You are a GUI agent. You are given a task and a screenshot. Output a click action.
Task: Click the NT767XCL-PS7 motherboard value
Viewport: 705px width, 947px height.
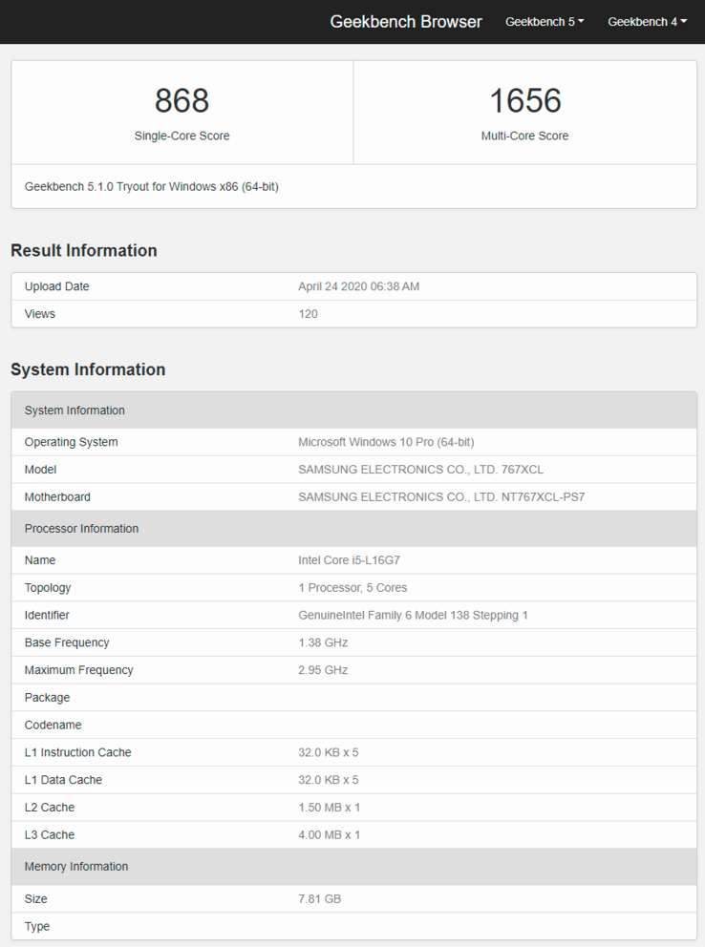pyautogui.click(x=440, y=497)
